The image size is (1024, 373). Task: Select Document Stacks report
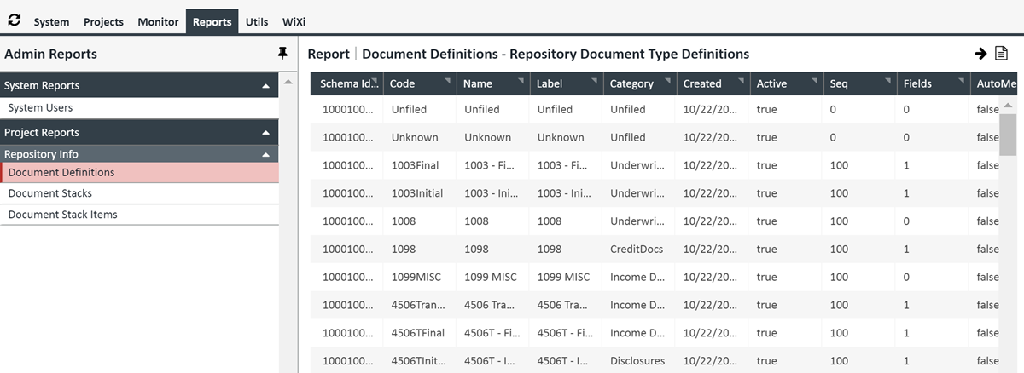50,193
